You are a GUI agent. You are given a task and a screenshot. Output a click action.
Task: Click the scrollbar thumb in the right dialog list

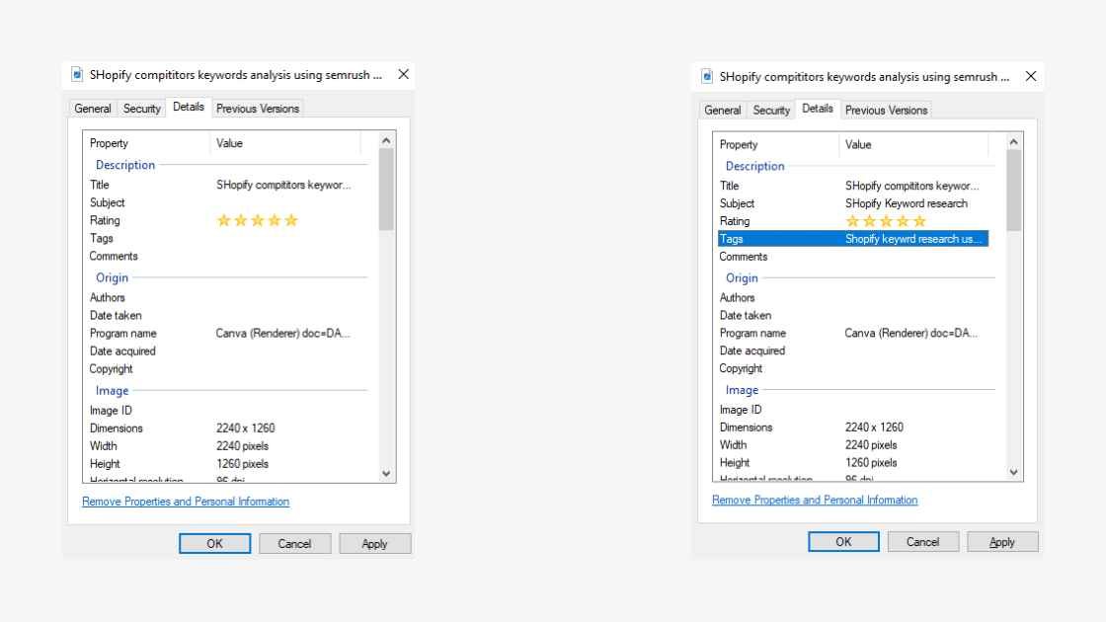1013,191
